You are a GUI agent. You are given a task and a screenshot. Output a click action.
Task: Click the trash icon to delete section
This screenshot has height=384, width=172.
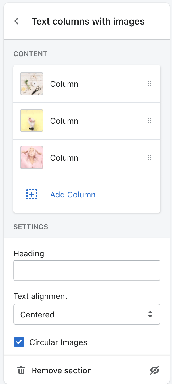click(21, 370)
